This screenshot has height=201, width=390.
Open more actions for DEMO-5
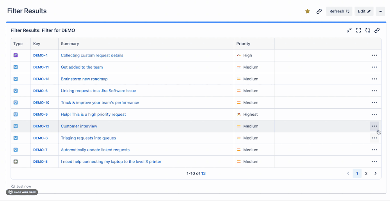tap(374, 162)
